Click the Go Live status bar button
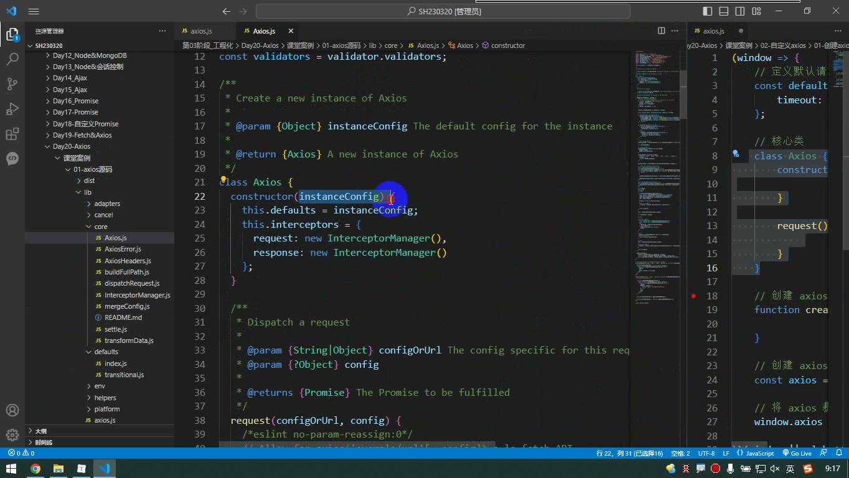 (797, 454)
